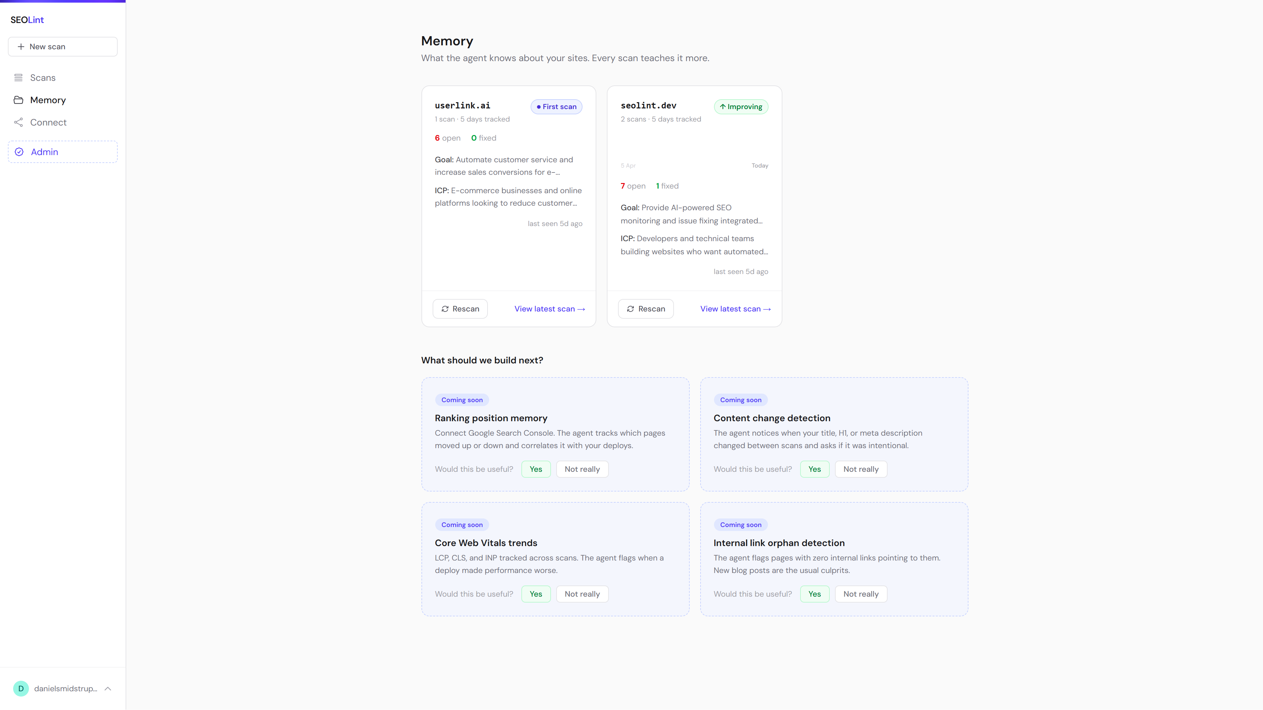This screenshot has height=710, width=1263.
Task: Expand the account menu chevron
Action: [108, 688]
